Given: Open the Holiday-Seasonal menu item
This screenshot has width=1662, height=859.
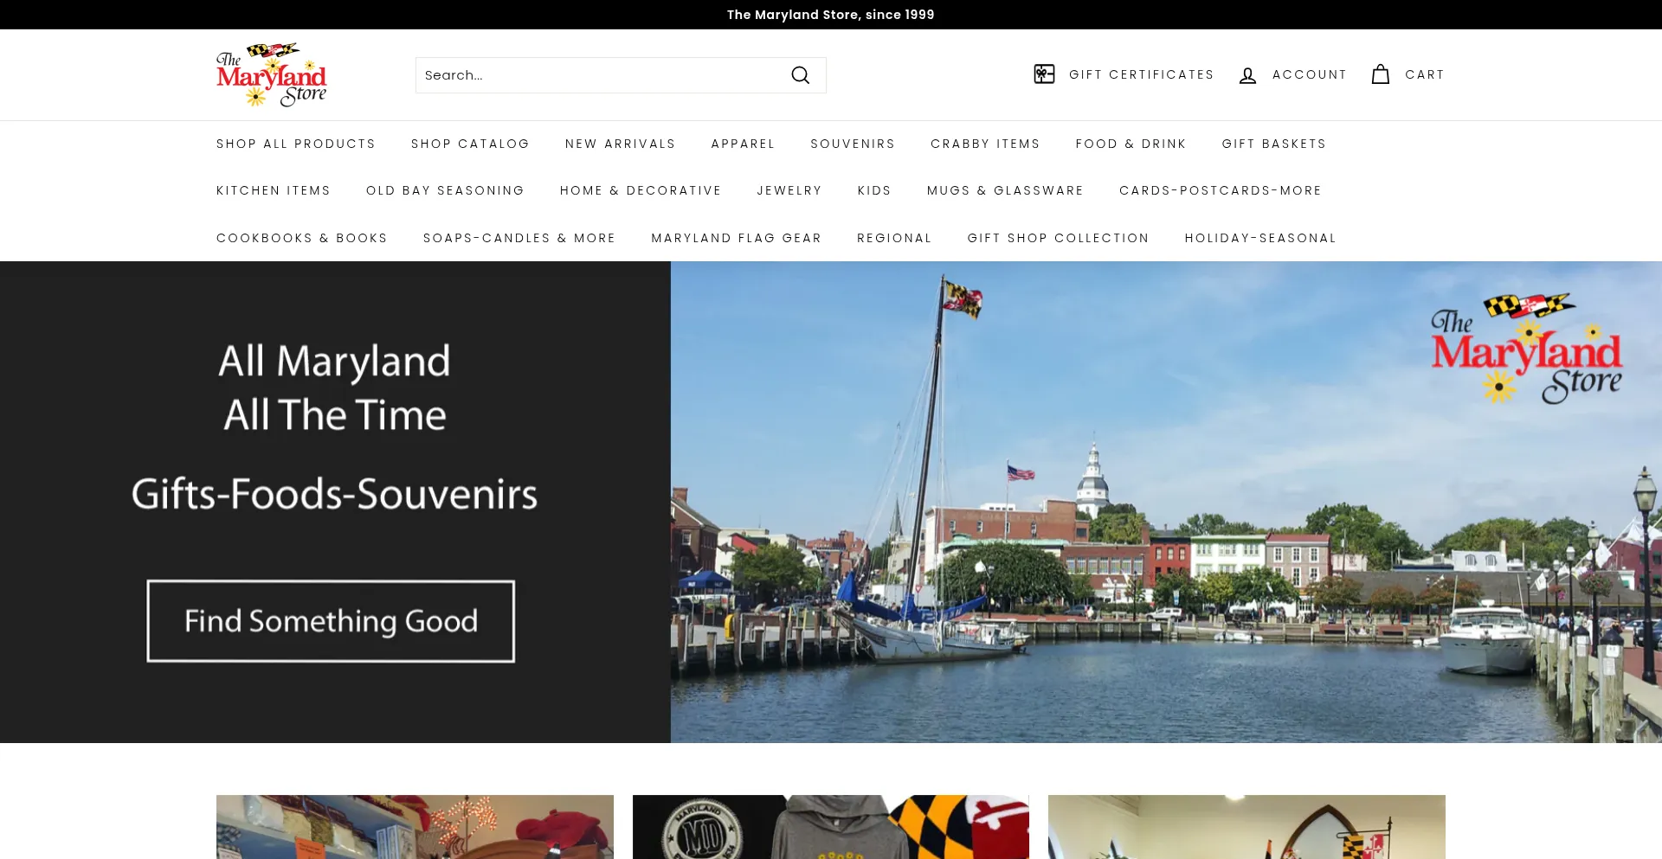Looking at the screenshot, I should click(x=1259, y=238).
